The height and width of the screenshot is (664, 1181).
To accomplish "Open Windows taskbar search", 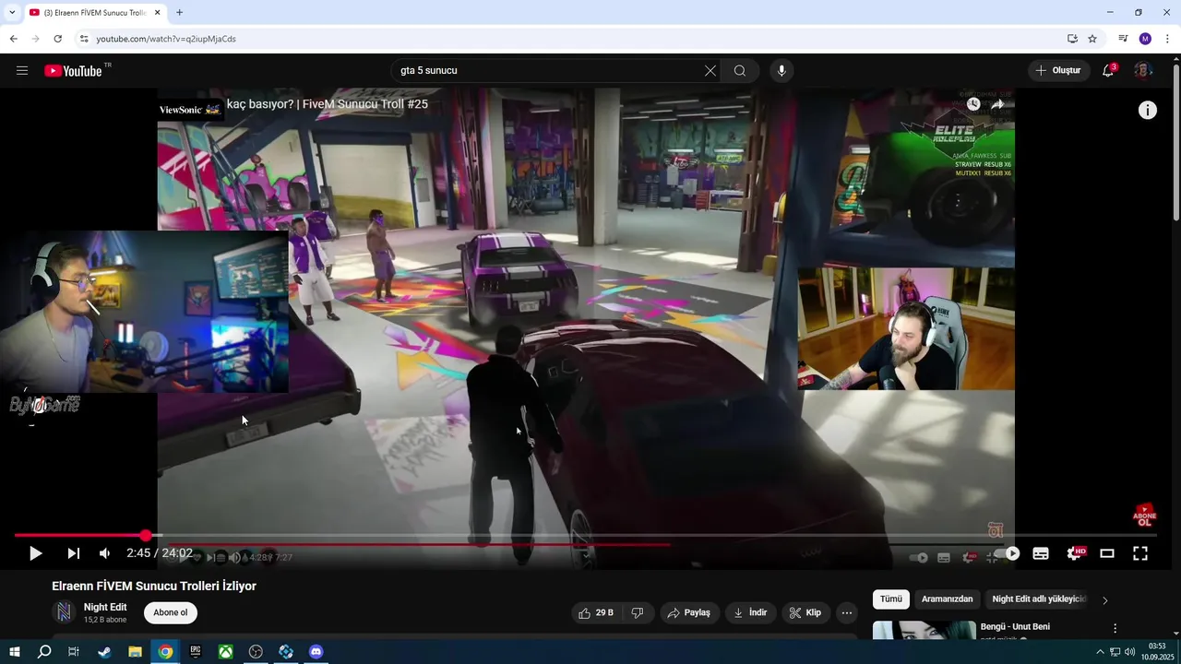I will [44, 652].
